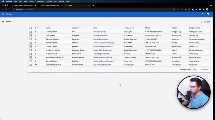This screenshot has width=215, height=120.
Task: Open a new browser tab with the plus
Action: click(x=93, y=6)
